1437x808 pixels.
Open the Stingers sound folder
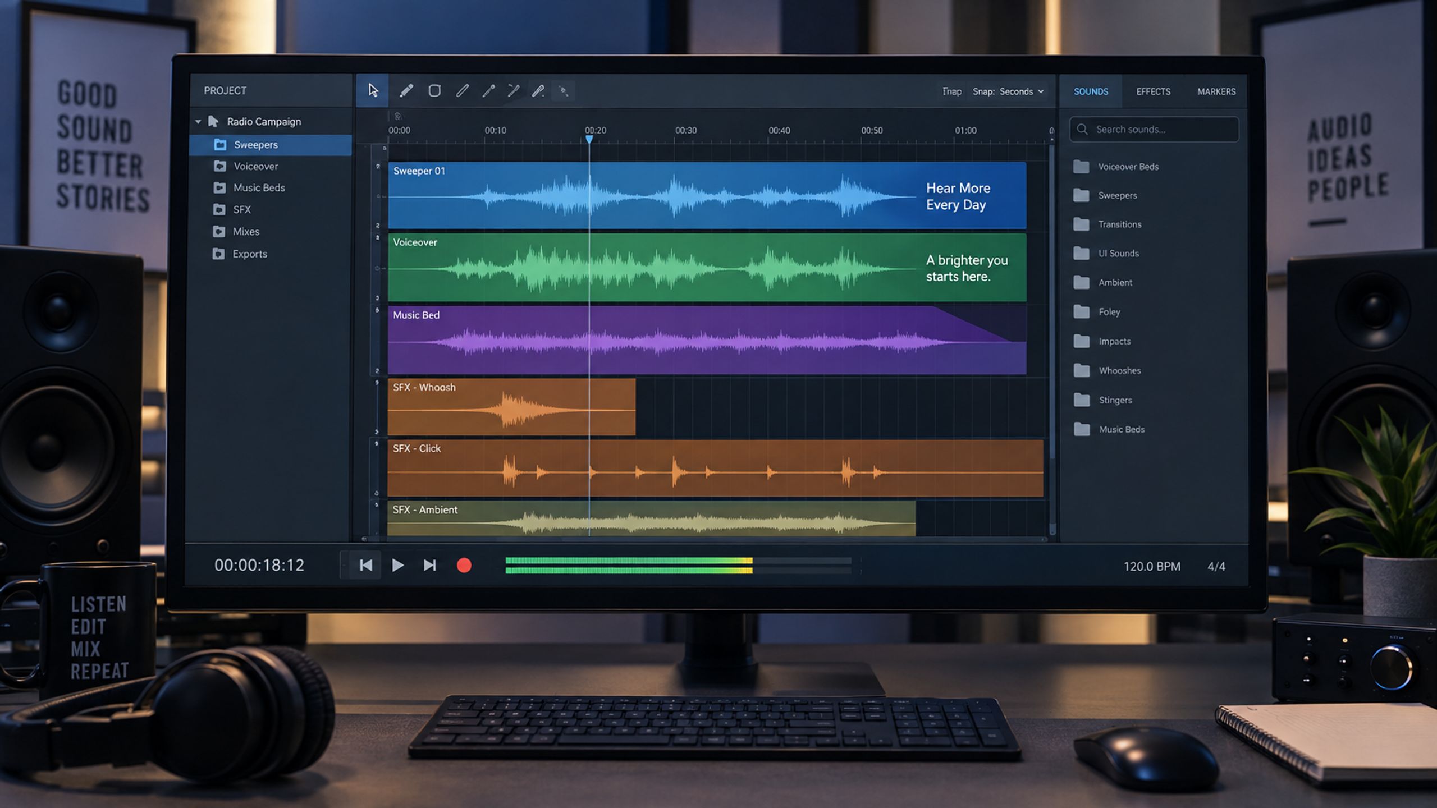(1103, 400)
